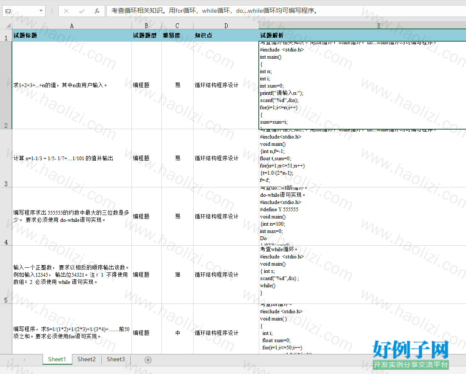
Task: Select row 2 header
Action: point(6,85)
